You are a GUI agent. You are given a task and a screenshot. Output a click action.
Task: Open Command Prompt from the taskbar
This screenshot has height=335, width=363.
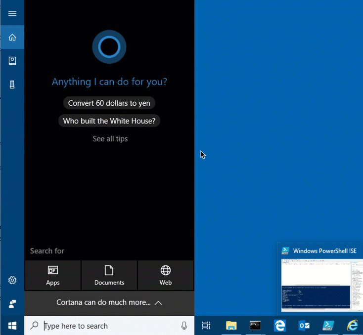255,326
